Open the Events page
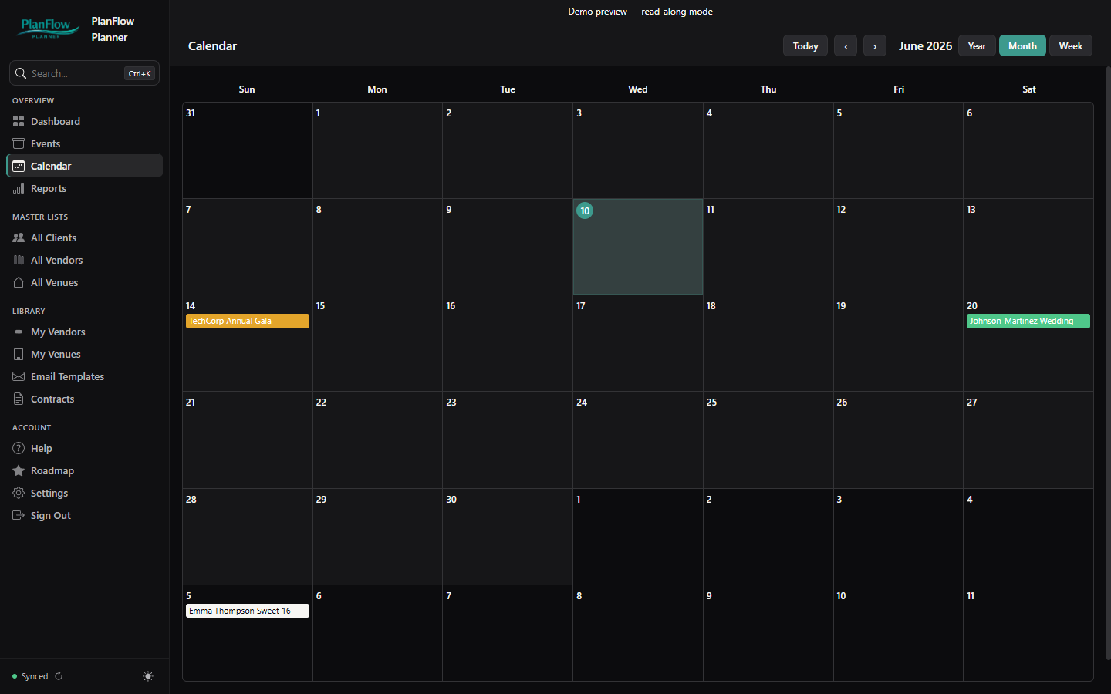 (x=85, y=143)
